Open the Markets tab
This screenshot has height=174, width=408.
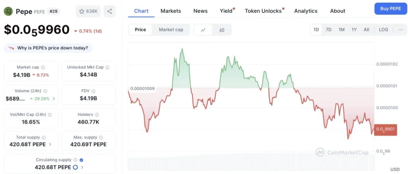click(x=171, y=11)
